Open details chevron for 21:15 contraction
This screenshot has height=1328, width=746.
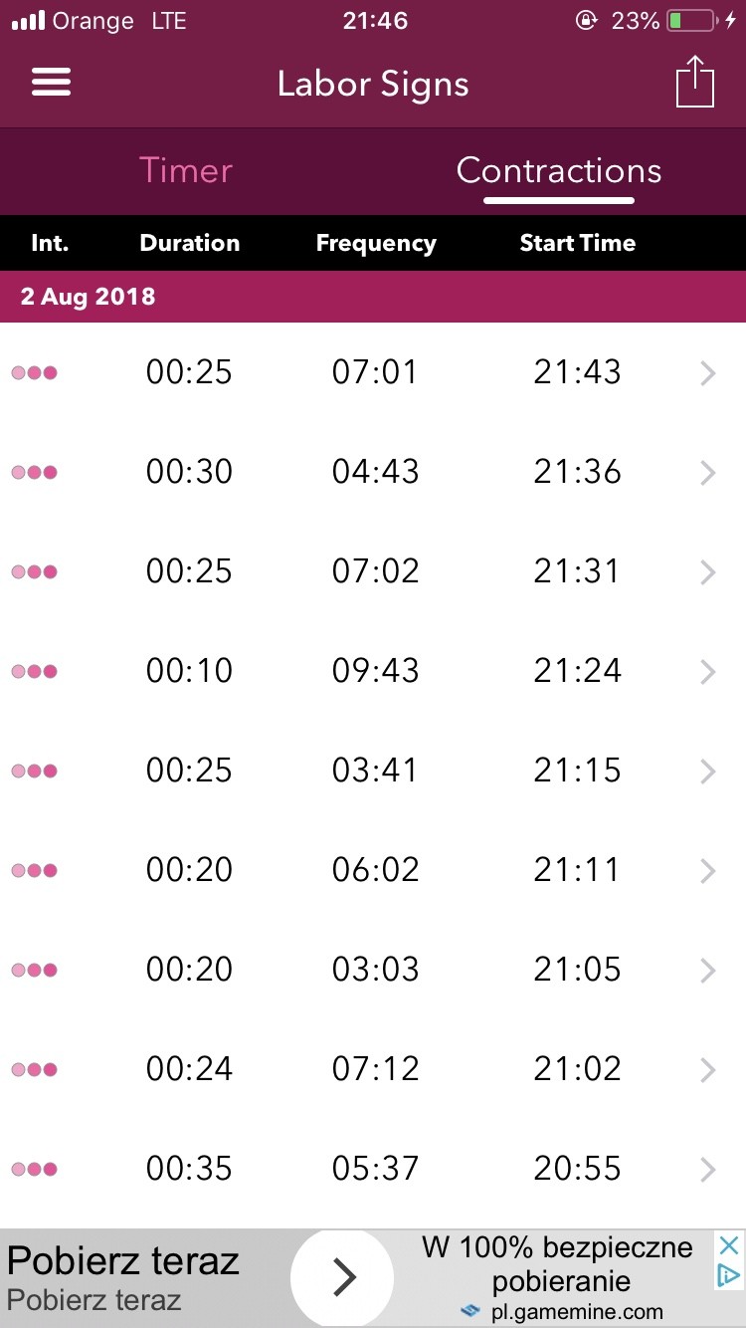[x=707, y=772]
